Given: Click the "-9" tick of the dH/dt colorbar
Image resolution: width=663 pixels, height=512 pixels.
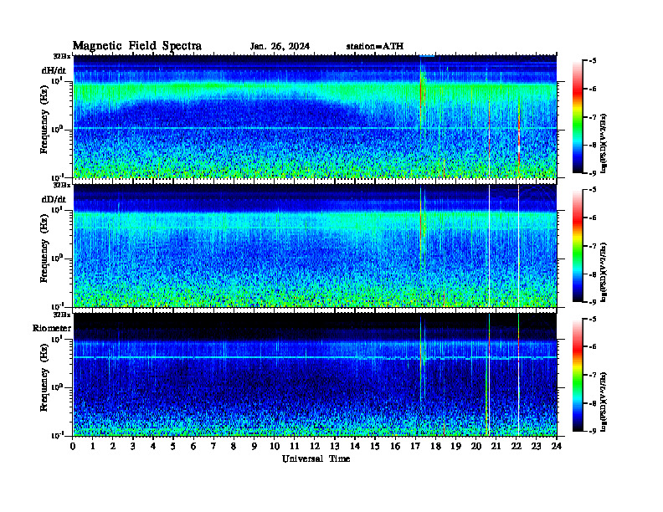Looking at the screenshot, I should click(593, 173).
